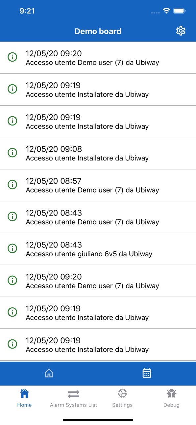This screenshot has width=196, height=425.
Task: Open the calendar icon in blue toolbar
Action: pos(147,373)
